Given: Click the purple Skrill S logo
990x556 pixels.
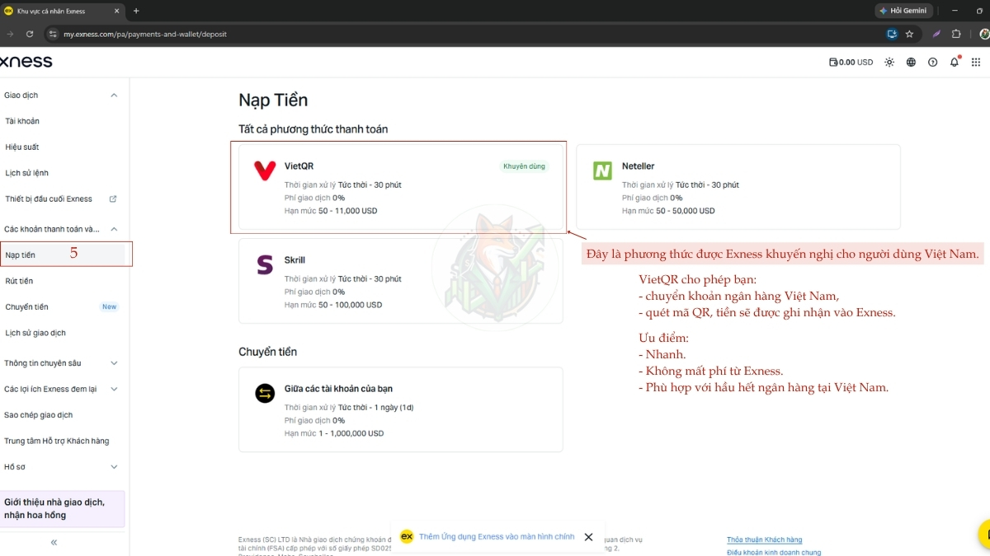Looking at the screenshot, I should pyautogui.click(x=265, y=264).
